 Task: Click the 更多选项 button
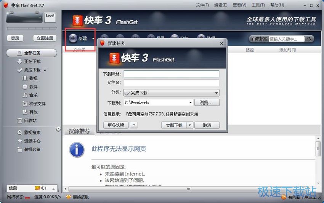(x=116, y=125)
